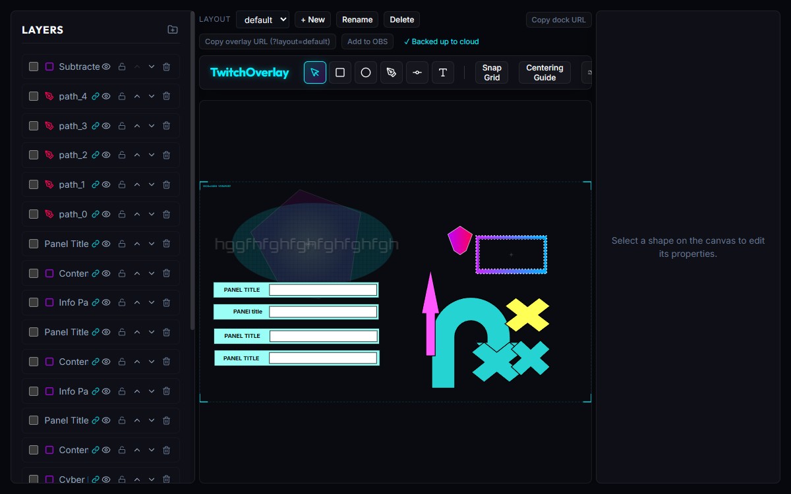Click the Delete layout button
Screen dimensions: 791x494
(402, 20)
